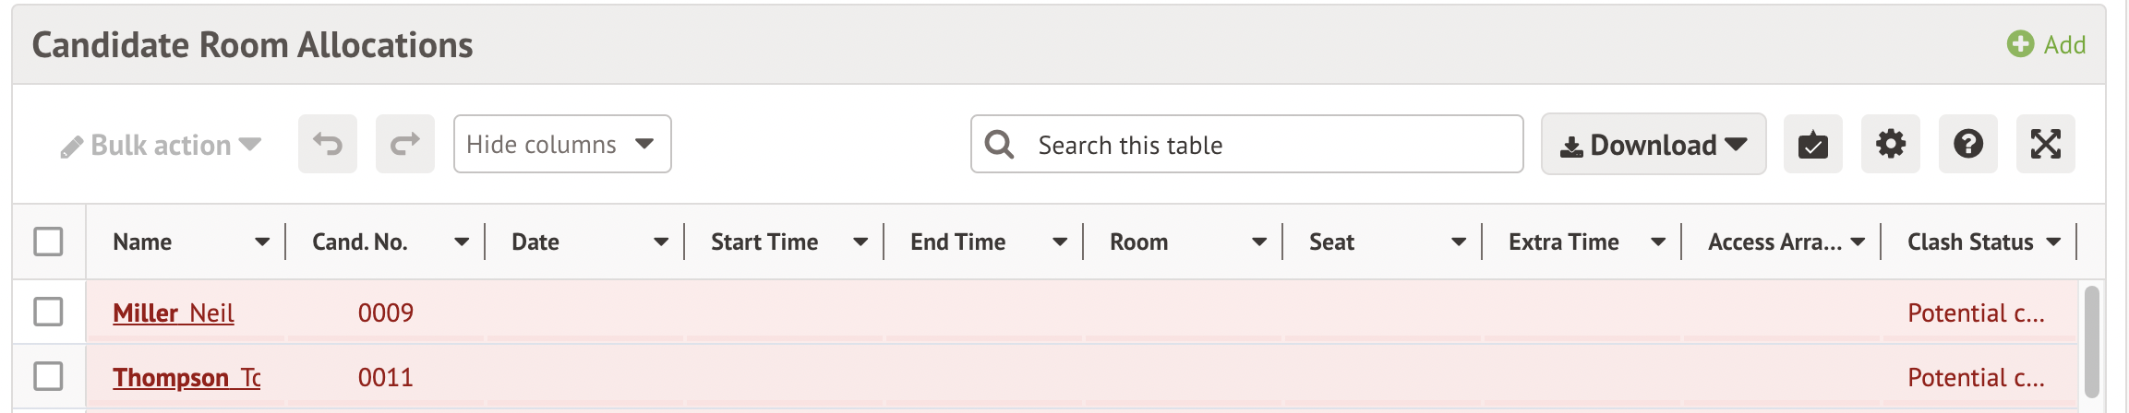This screenshot has width=2129, height=413.
Task: Click the redo arrow icon
Action: tap(405, 144)
